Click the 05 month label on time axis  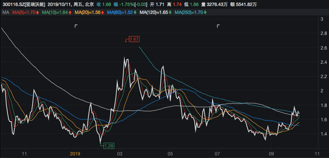[x=170, y=154]
